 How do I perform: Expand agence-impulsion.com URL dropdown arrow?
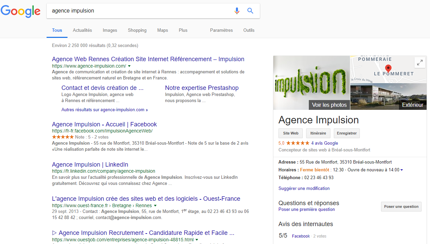pos(129,66)
